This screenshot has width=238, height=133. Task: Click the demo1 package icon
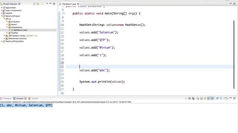10,24
